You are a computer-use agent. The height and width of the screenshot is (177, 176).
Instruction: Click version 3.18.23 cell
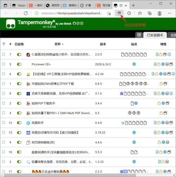pos(100,133)
